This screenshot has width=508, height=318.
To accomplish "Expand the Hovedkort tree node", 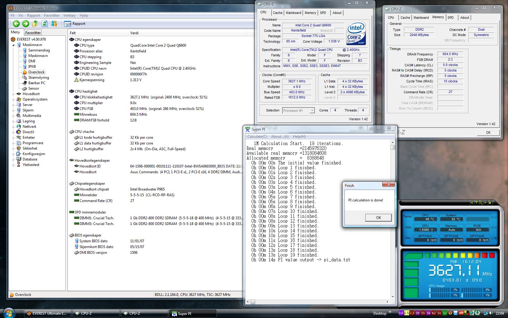I will [13, 94].
